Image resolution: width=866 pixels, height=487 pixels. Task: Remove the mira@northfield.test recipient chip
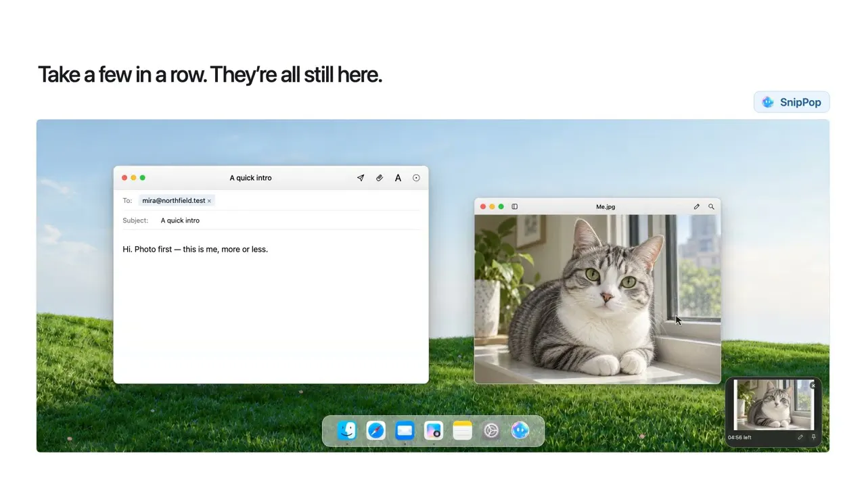[x=209, y=201]
